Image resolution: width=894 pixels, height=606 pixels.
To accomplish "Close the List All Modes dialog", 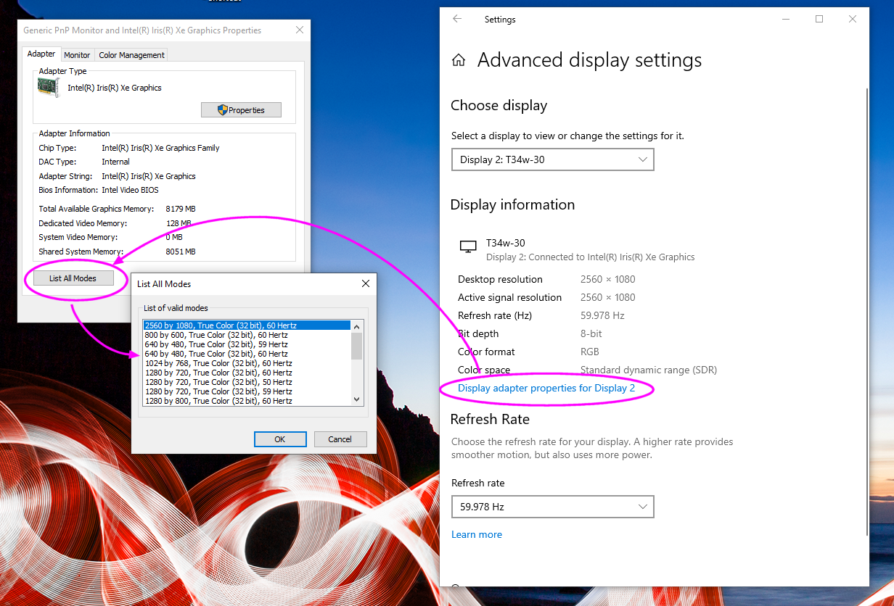I will coord(366,284).
